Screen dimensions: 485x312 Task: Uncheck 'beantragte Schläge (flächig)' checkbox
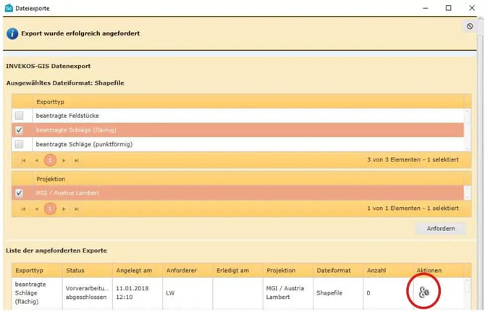click(x=19, y=130)
